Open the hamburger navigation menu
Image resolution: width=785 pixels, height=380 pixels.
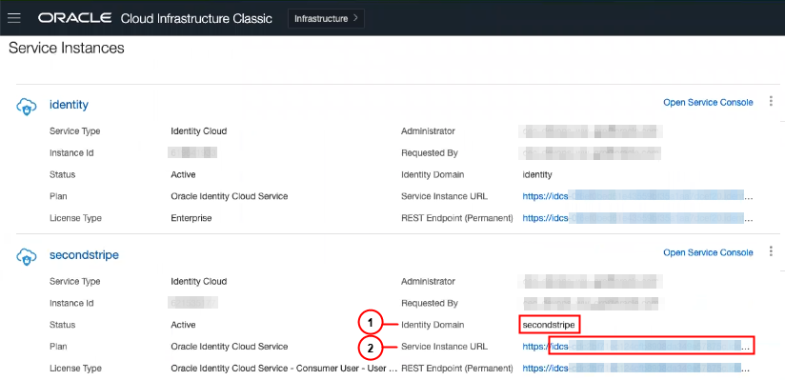(x=14, y=18)
